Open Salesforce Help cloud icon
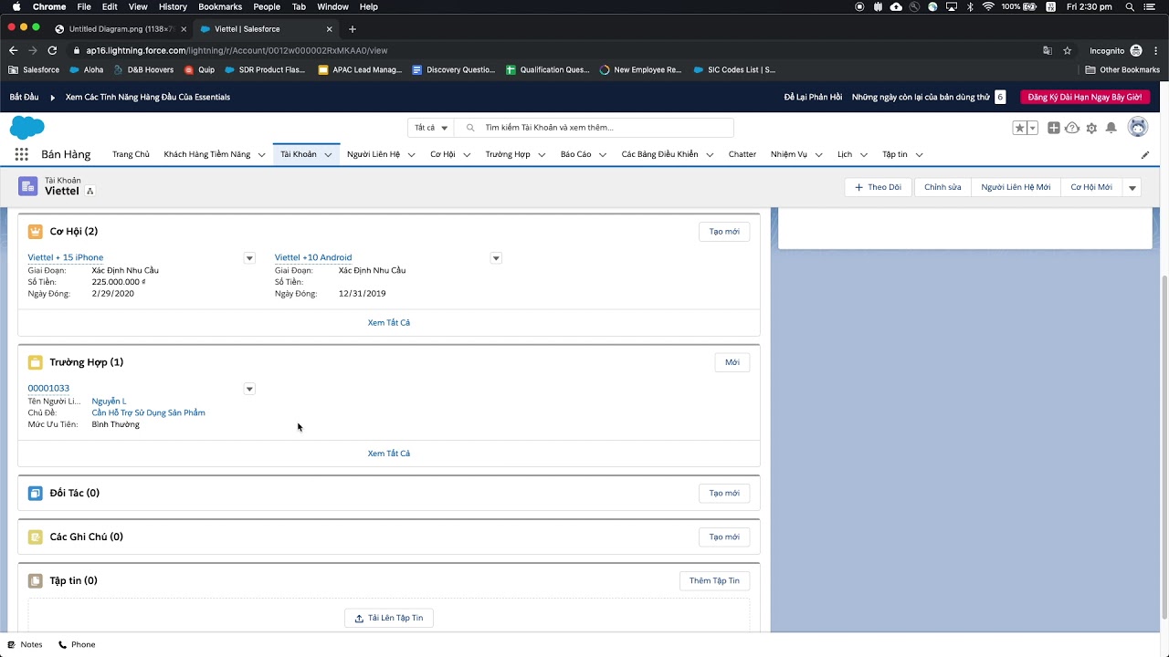Screen dimensions: 1169x657 click(1072, 128)
